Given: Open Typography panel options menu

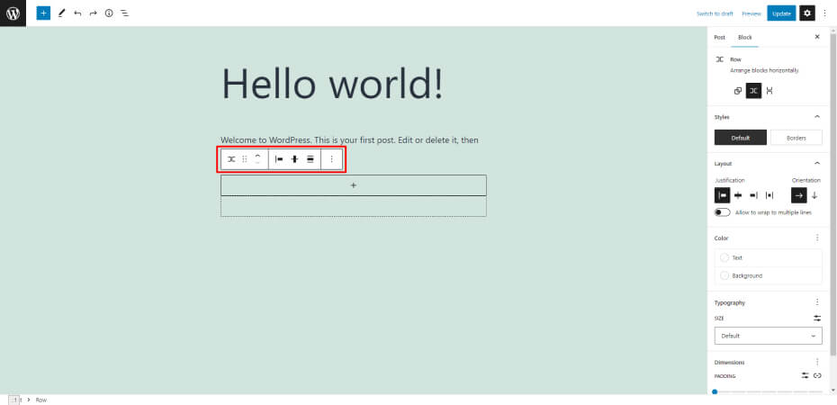Looking at the screenshot, I should [816, 302].
